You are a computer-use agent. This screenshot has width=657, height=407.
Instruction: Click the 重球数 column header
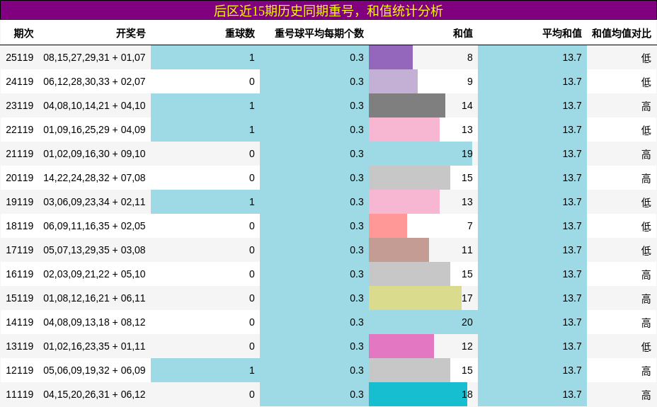pyautogui.click(x=240, y=33)
